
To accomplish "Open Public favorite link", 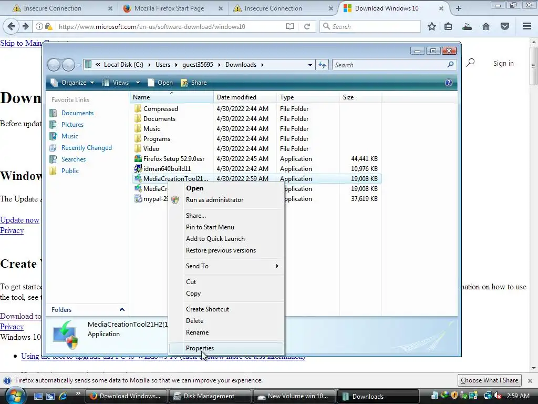I will pos(70,171).
